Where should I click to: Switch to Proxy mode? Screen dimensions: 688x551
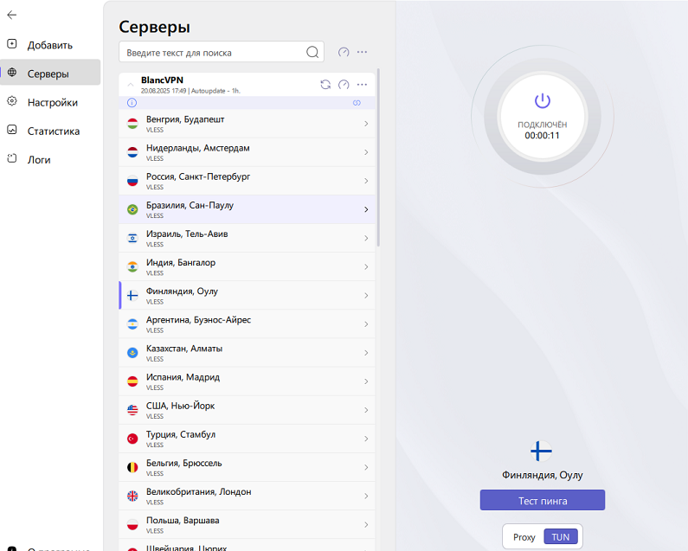(524, 537)
